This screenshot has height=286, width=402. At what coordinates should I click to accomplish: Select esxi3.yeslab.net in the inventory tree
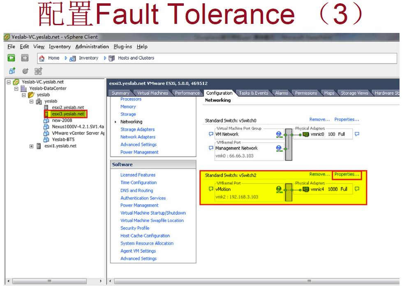coord(68,114)
